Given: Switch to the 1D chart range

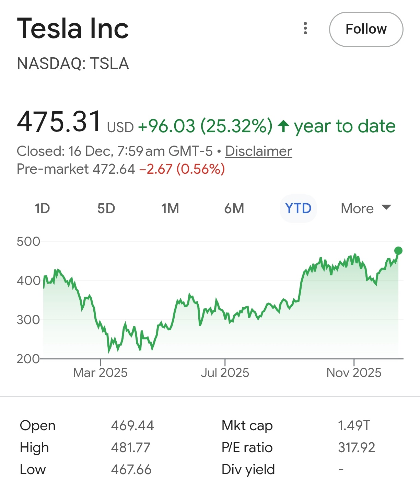Looking at the screenshot, I should [42, 208].
